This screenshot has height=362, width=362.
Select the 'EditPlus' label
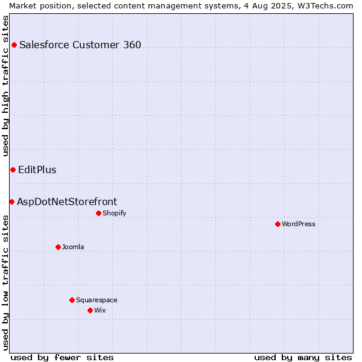pyautogui.click(x=37, y=170)
